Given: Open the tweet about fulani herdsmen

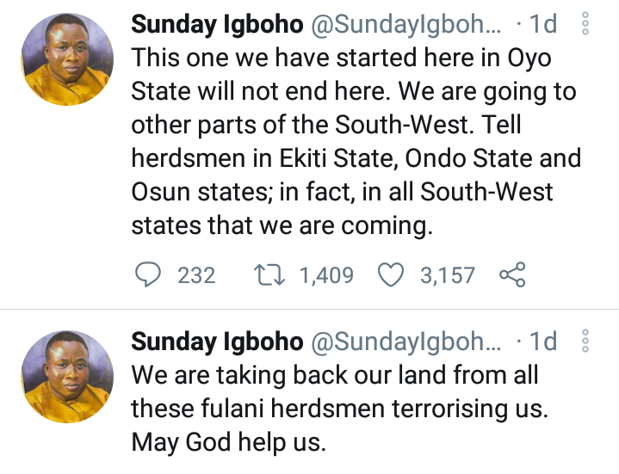Looking at the screenshot, I should [x=340, y=409].
